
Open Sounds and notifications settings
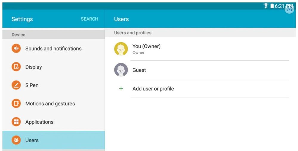53,49
